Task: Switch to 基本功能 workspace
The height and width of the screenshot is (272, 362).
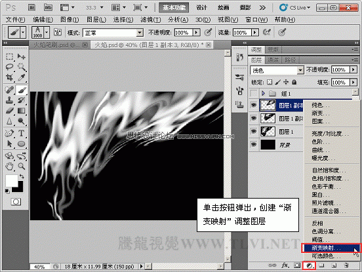Action: click(x=174, y=8)
